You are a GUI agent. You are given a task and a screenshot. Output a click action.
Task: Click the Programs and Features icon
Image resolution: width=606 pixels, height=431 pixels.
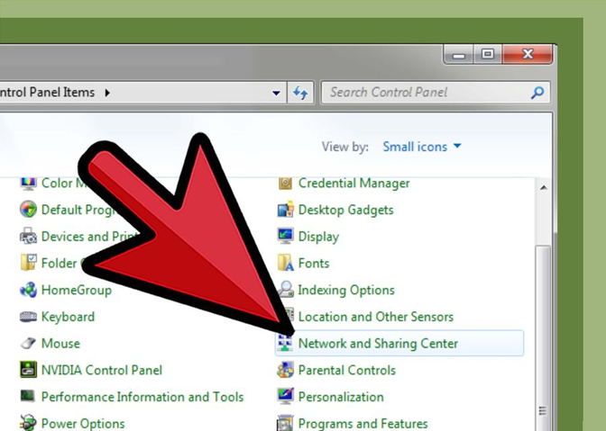[x=285, y=423]
